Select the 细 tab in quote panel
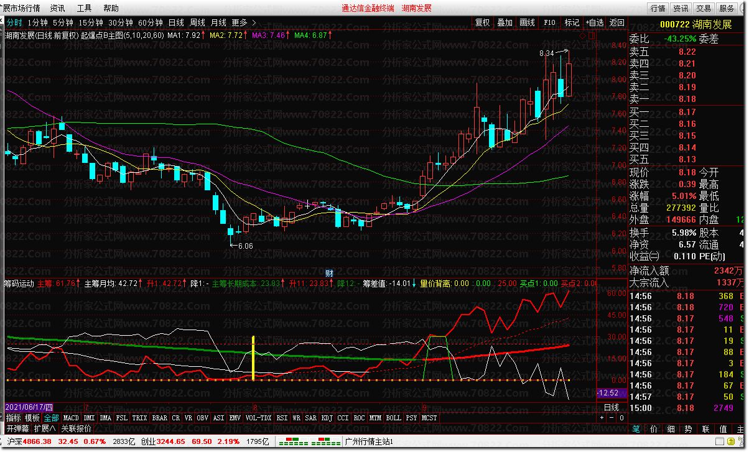749x452 pixels. (x=671, y=429)
